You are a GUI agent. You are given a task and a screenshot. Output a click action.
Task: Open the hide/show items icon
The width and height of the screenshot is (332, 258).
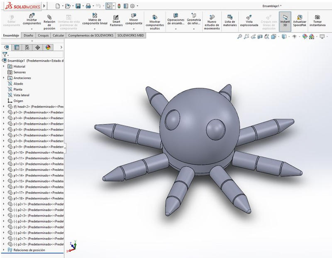click(x=294, y=37)
